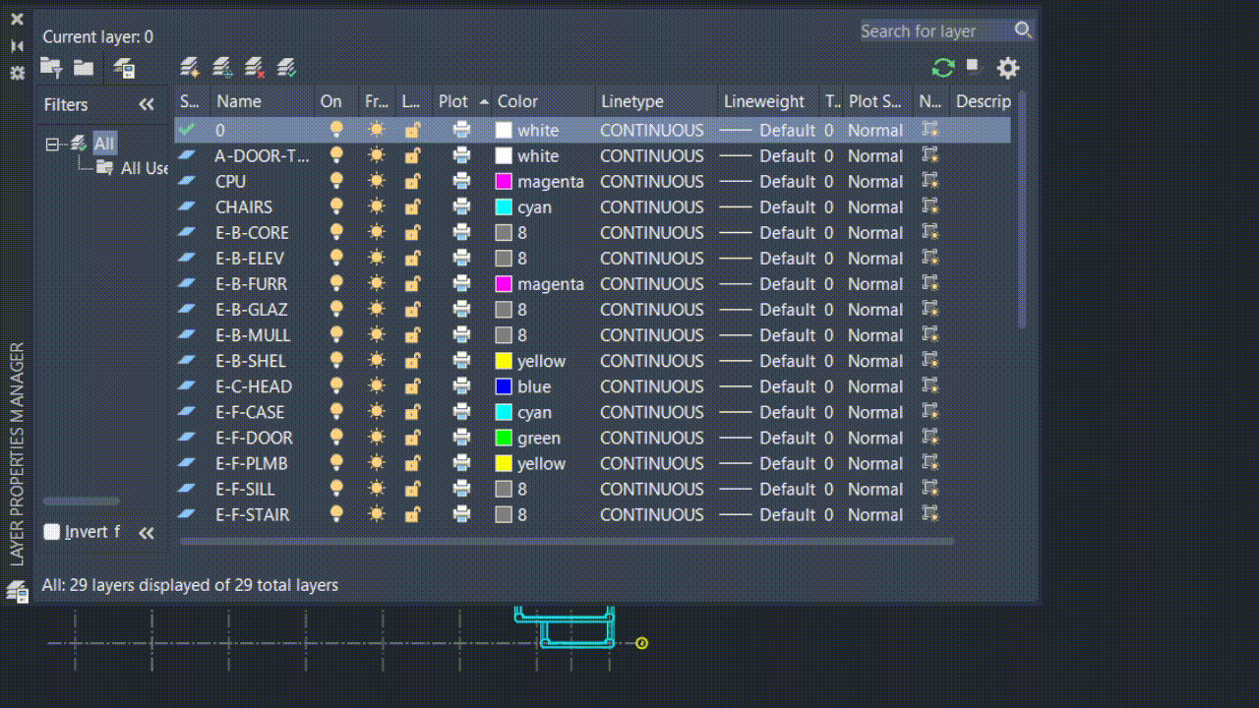This screenshot has height=708, width=1259.
Task: Click the layer icon below the palette title
Action: coord(17,591)
